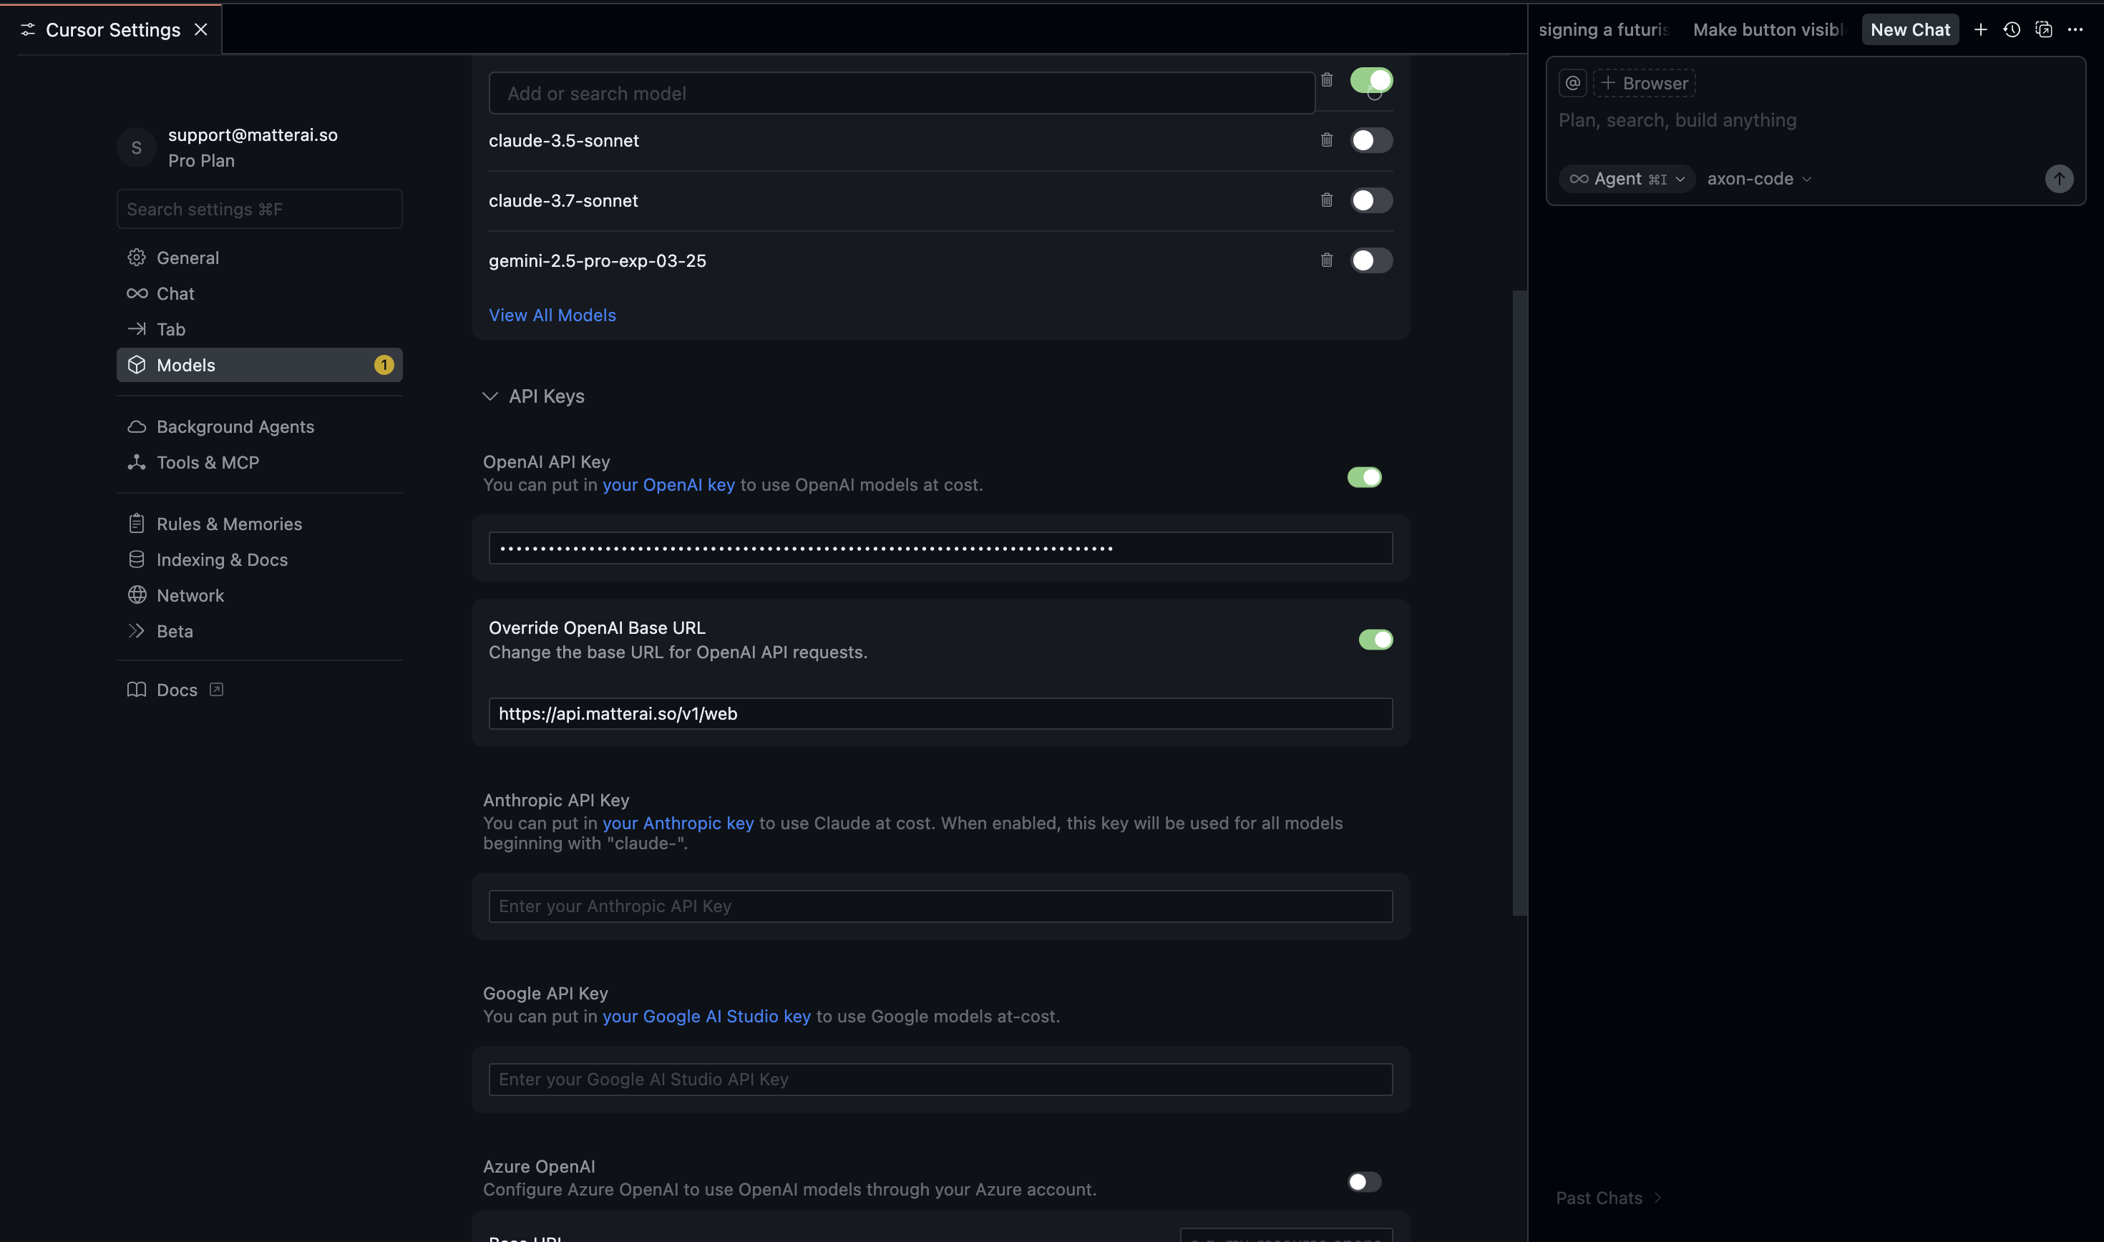Switch to the New Chat tab
This screenshot has height=1242, width=2104.
pyautogui.click(x=1910, y=29)
